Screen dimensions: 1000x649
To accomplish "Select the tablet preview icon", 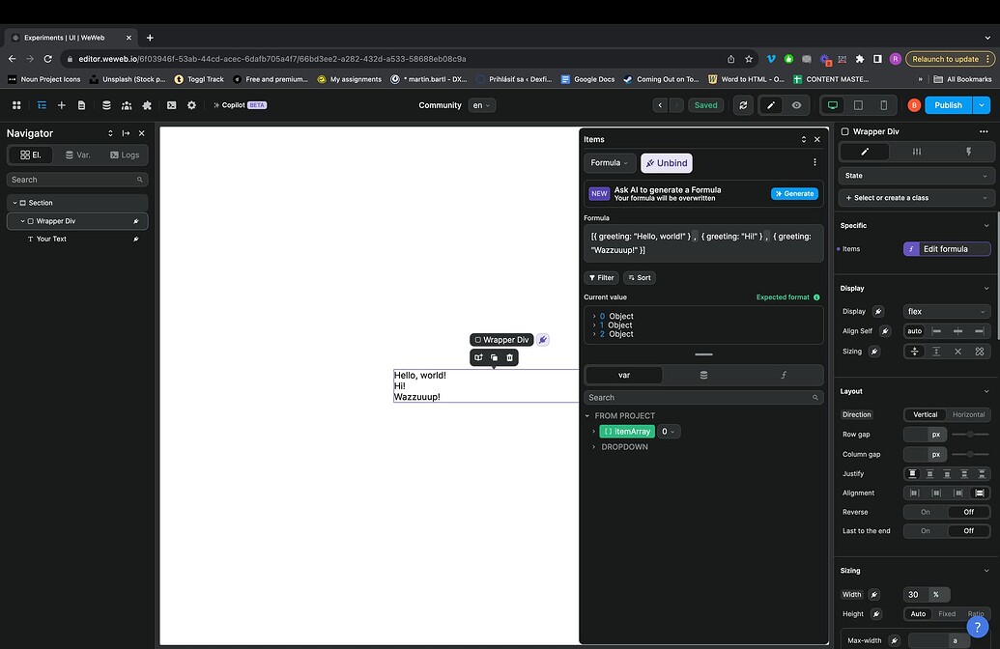I will click(x=857, y=105).
